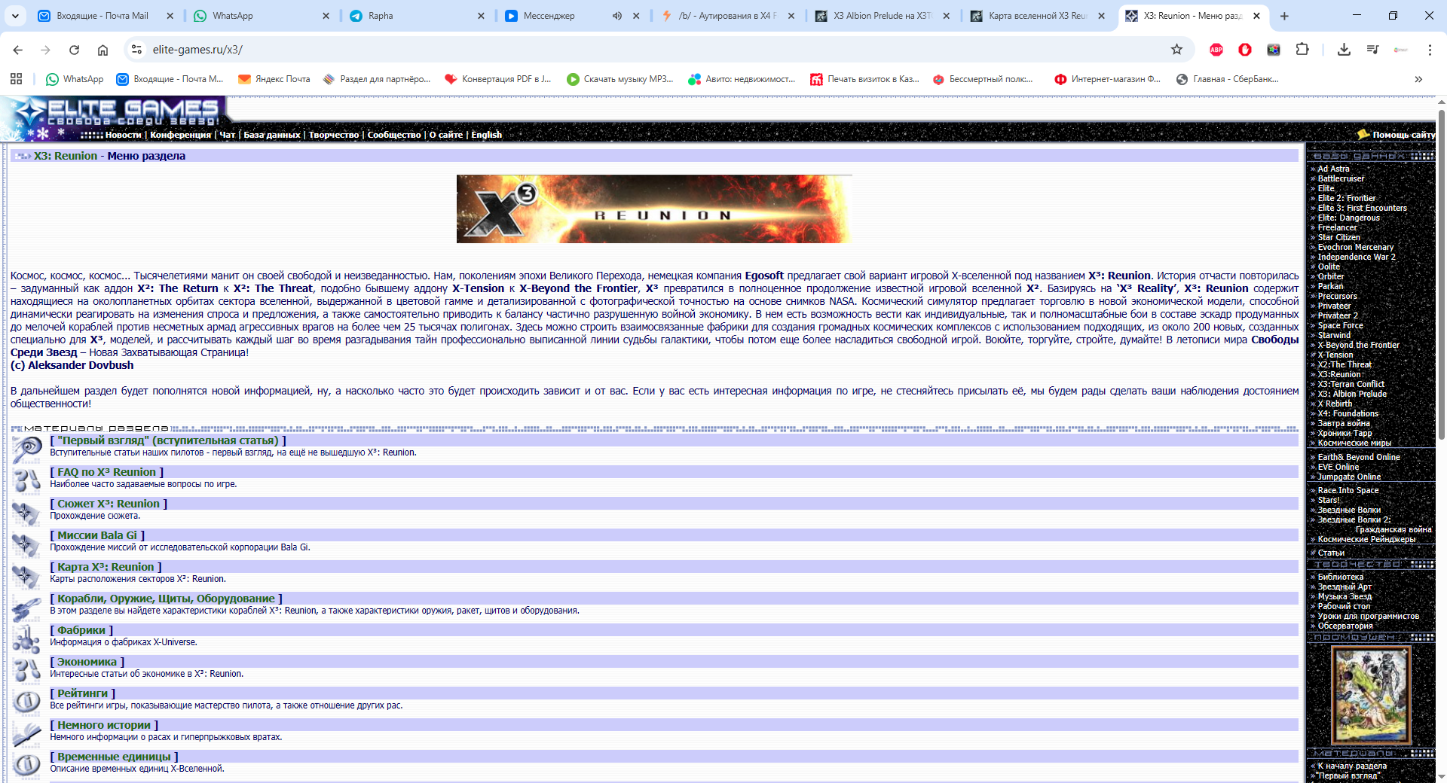The image size is (1447, 783).
Task: Open the Новости menu item
Action: 124,135
